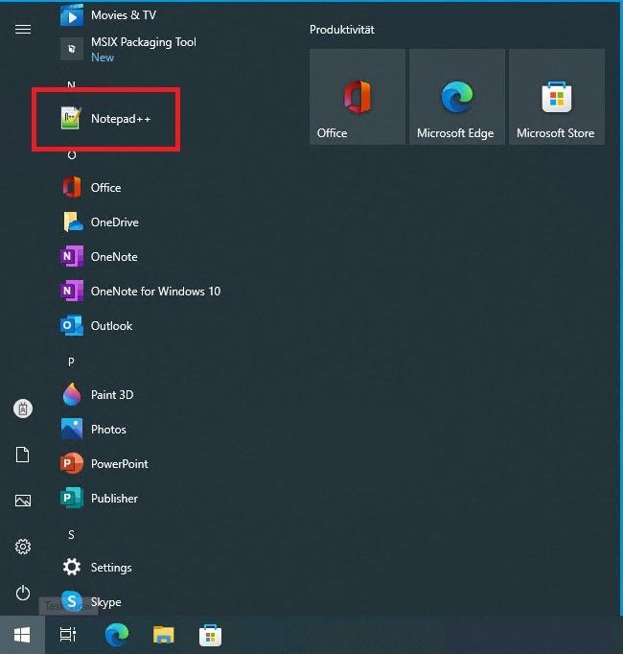Open the OneDrive app icon
The image size is (623, 654).
pyautogui.click(x=73, y=222)
